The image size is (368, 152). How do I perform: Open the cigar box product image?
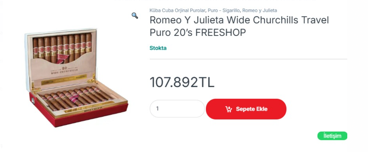point(76,78)
